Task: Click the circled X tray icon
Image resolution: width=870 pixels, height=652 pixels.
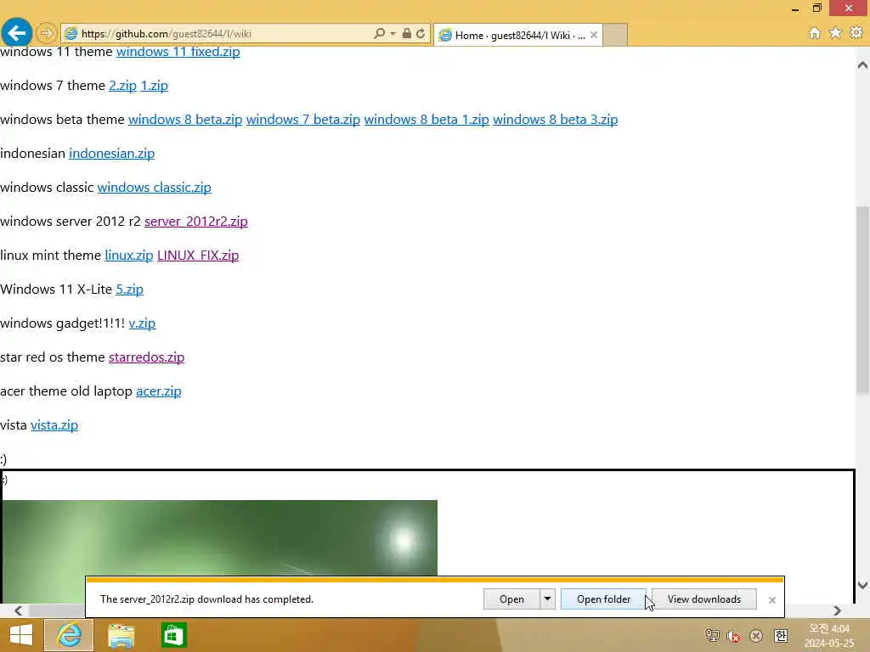Action: (x=755, y=635)
